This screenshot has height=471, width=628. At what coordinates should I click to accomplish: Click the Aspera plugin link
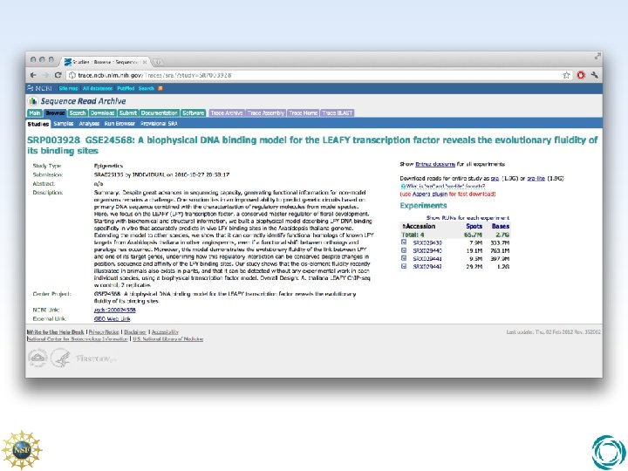[x=430, y=195]
